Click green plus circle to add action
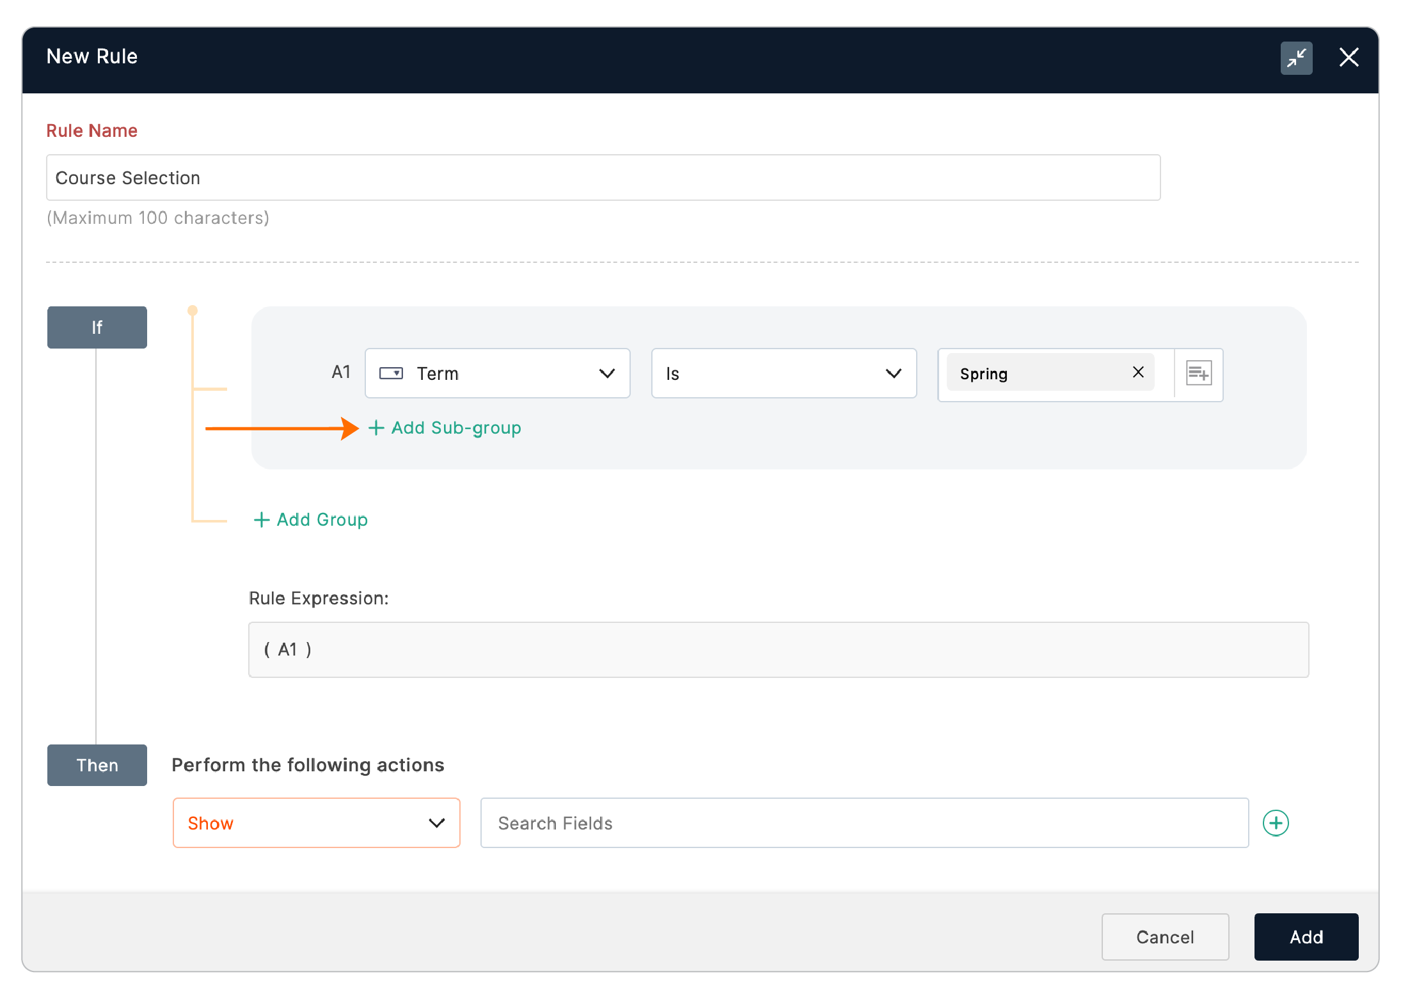The width and height of the screenshot is (1401, 999). coord(1276,823)
